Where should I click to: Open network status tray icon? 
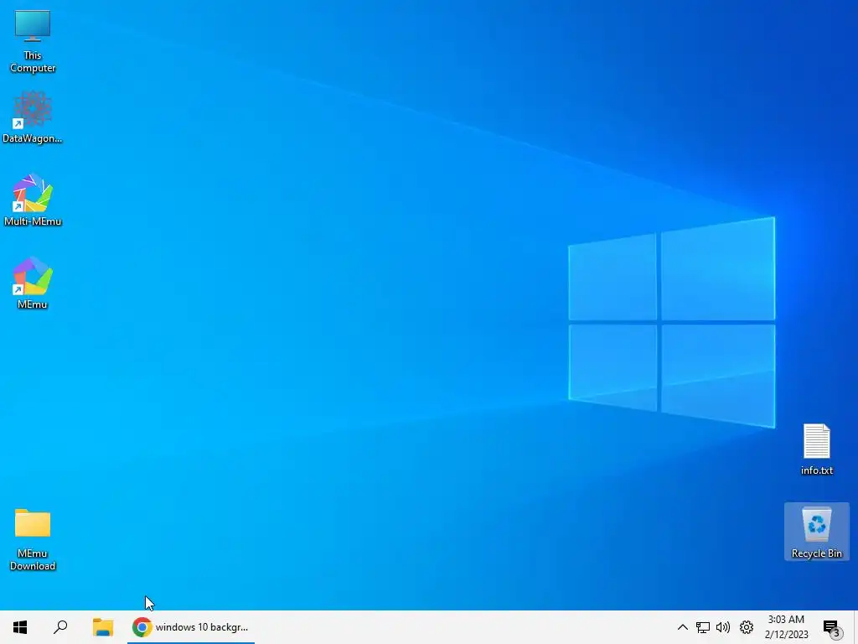coord(703,627)
